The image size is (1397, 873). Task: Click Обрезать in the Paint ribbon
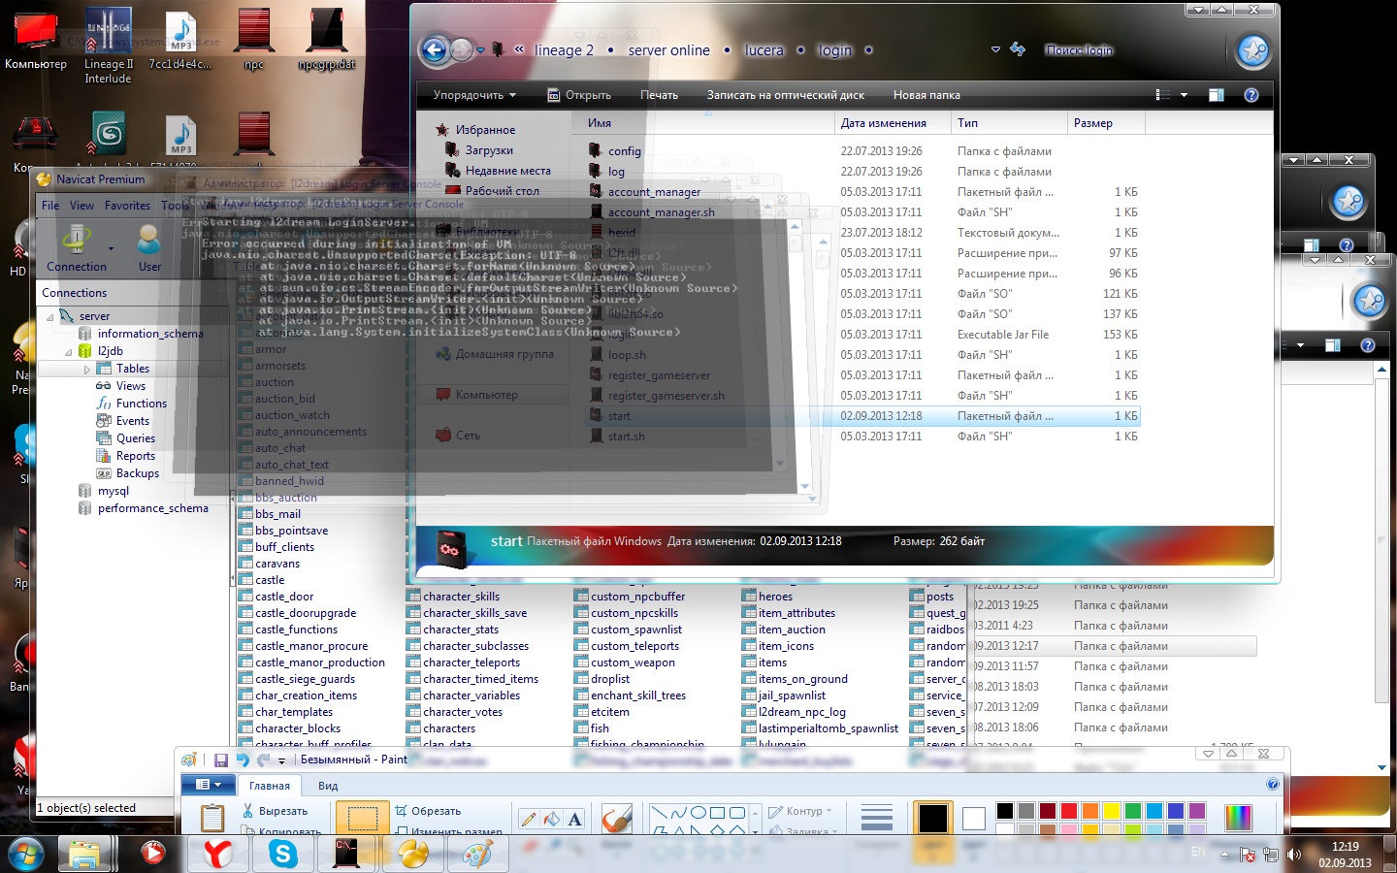coord(428,811)
